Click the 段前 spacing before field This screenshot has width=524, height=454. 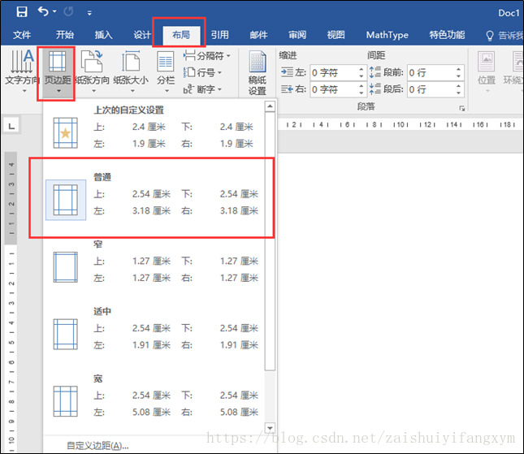coord(431,72)
